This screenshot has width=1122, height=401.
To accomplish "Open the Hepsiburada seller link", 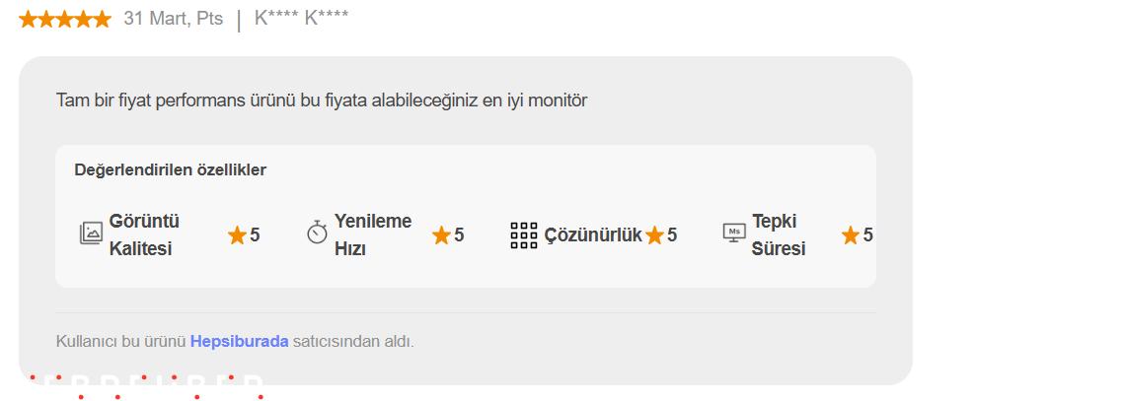I will pyautogui.click(x=239, y=342).
